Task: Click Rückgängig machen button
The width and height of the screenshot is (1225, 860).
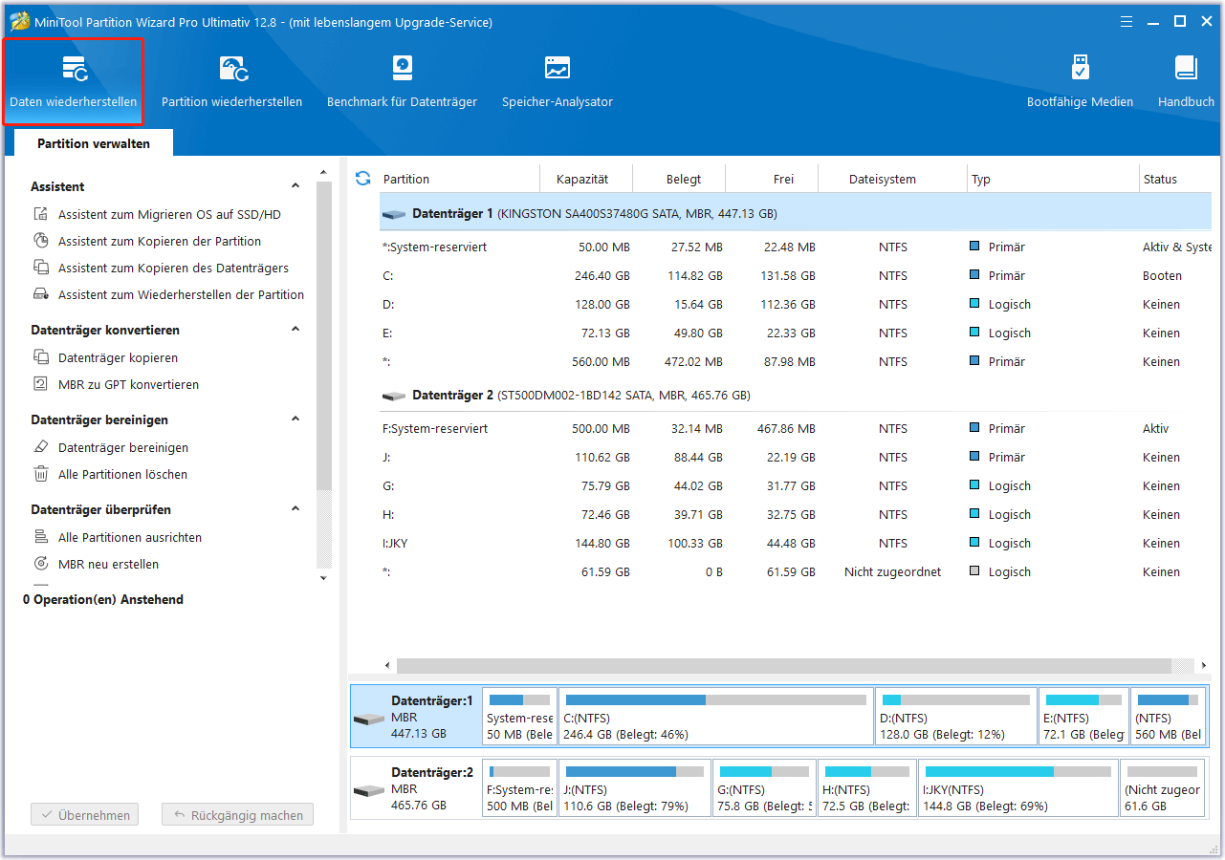Action: (x=237, y=815)
